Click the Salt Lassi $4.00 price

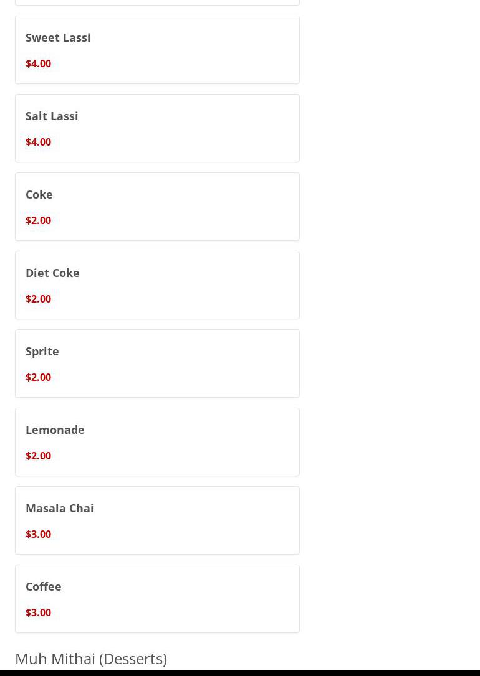tap(39, 142)
